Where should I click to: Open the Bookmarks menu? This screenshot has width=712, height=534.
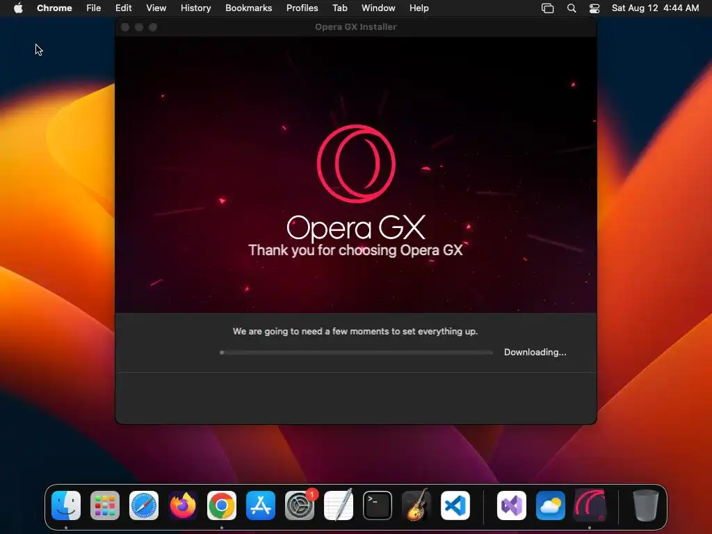coord(248,8)
